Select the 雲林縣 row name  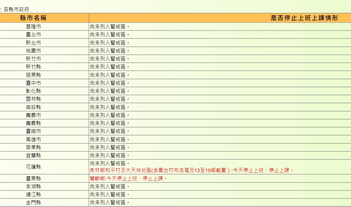tap(33, 99)
